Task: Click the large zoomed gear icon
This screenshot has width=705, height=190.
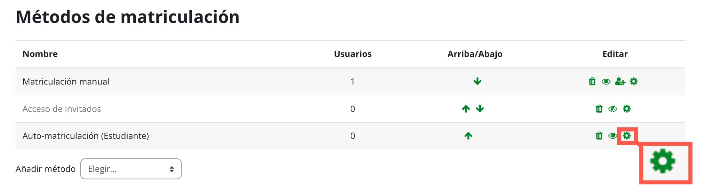Action: [663, 161]
